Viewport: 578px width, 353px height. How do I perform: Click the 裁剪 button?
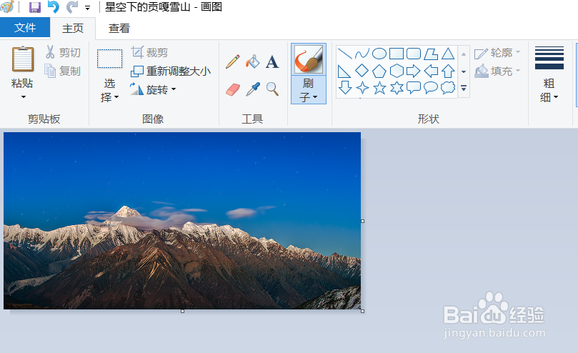pyautogui.click(x=149, y=52)
